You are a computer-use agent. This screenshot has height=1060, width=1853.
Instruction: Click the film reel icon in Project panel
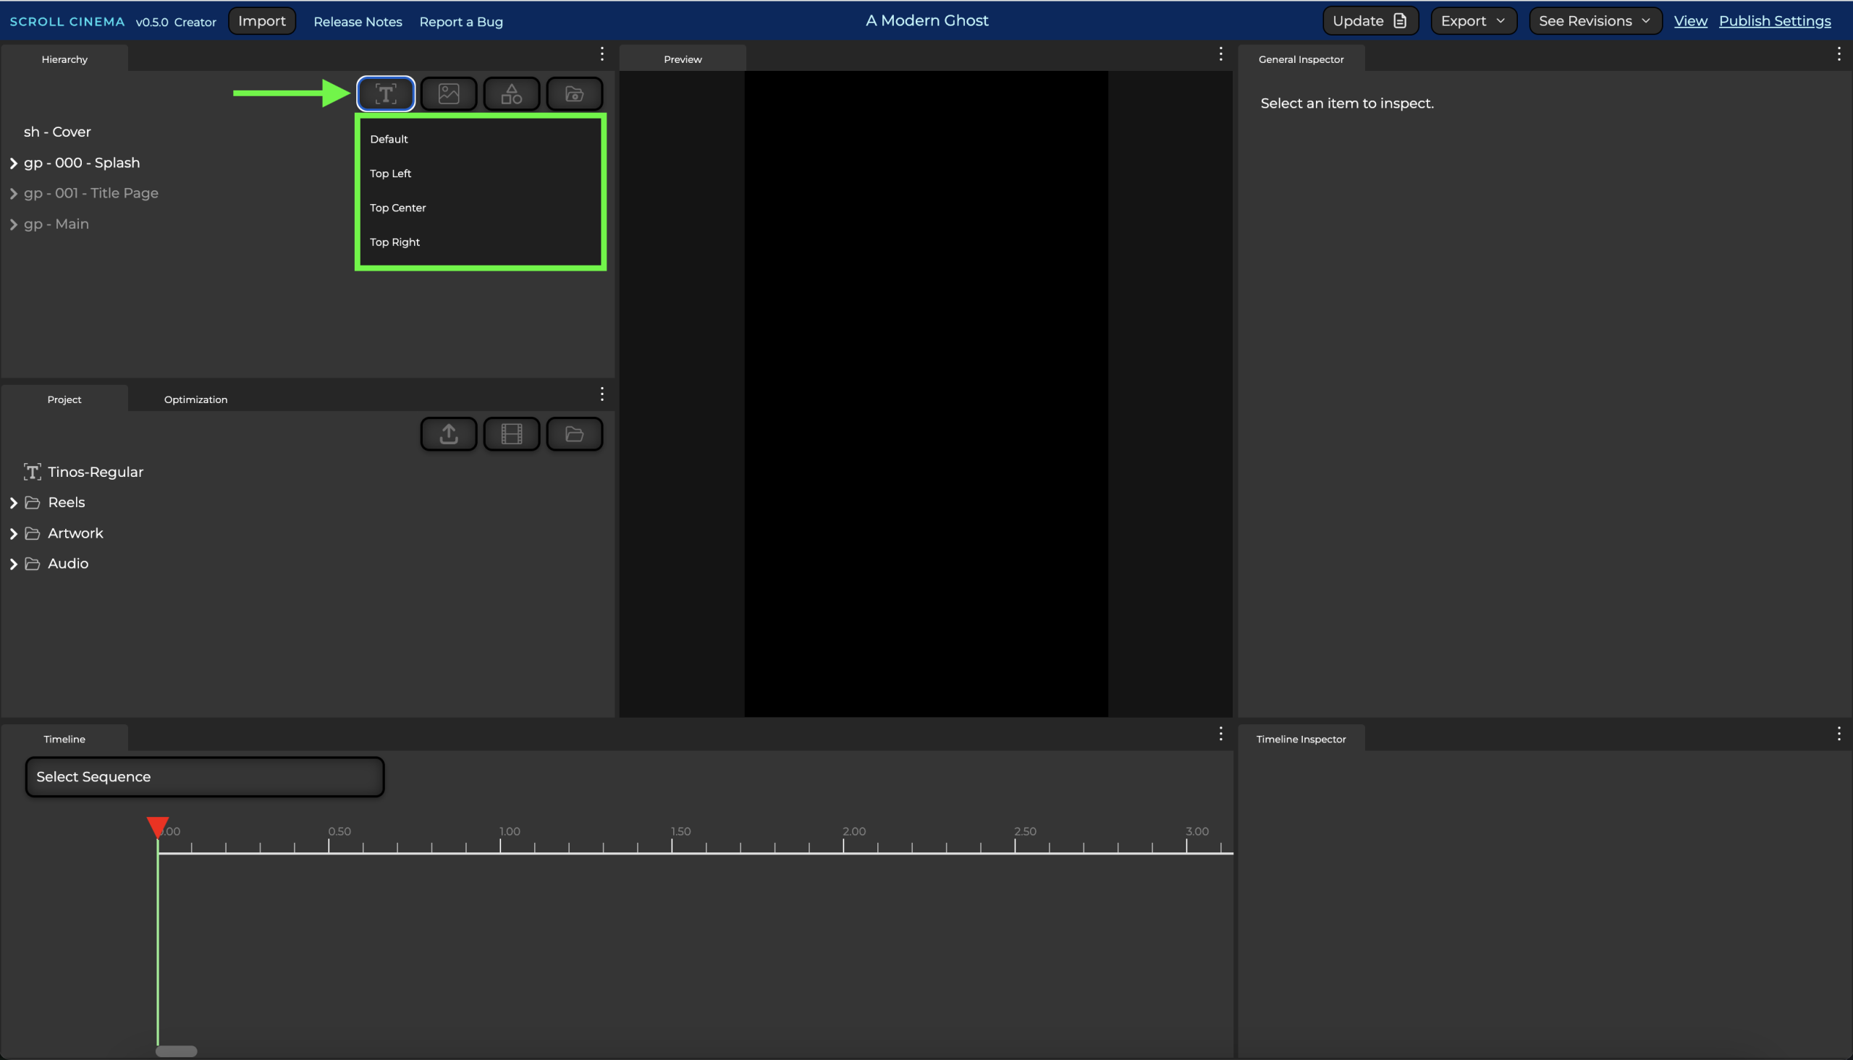click(511, 434)
